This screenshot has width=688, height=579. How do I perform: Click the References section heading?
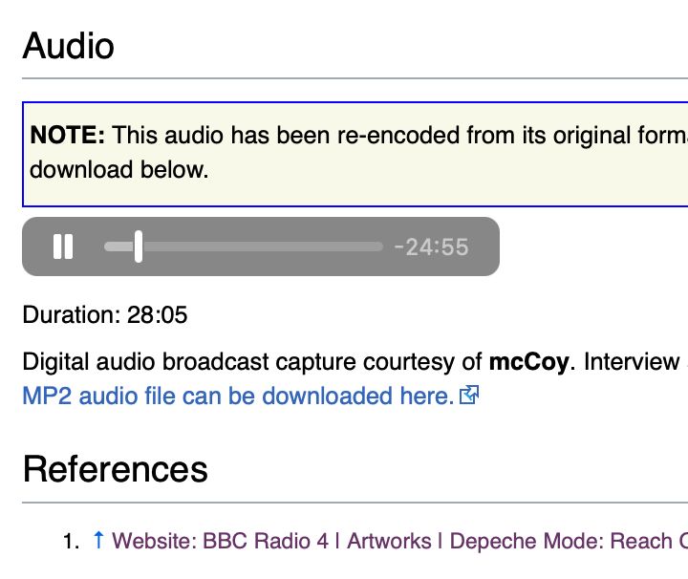115,469
